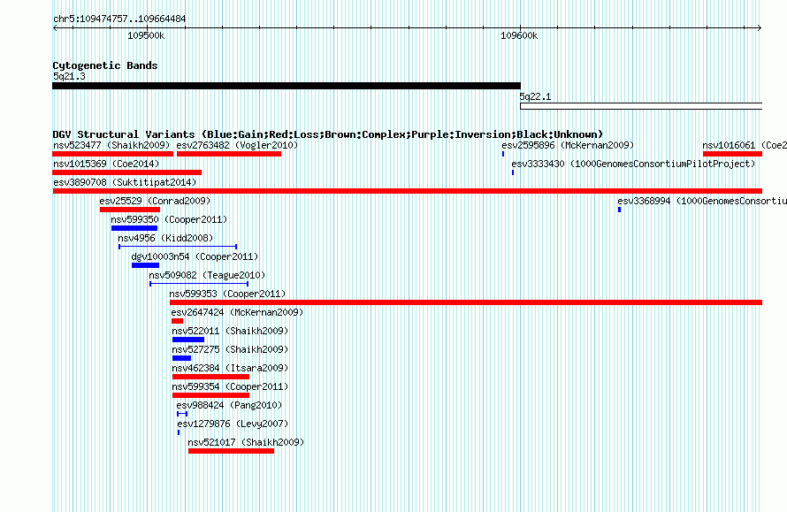Image resolution: width=787 pixels, height=512 pixels.
Task: Click the 109600k ruler tick label
Action: coord(519,35)
